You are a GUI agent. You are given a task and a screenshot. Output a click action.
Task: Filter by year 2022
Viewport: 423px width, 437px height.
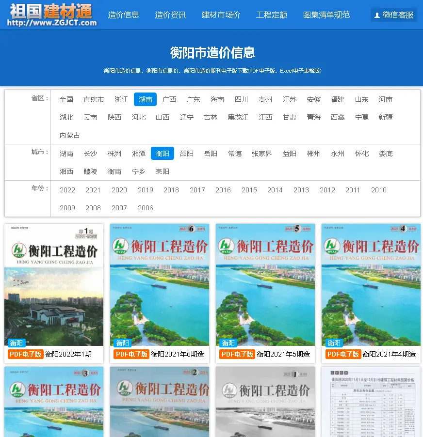coord(67,190)
